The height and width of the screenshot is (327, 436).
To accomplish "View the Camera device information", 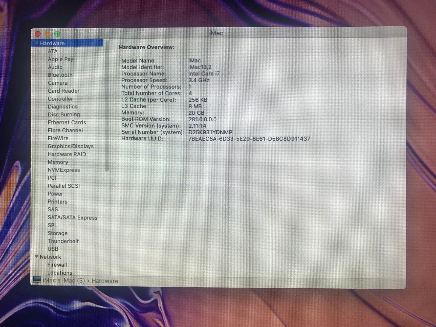I will coord(57,83).
